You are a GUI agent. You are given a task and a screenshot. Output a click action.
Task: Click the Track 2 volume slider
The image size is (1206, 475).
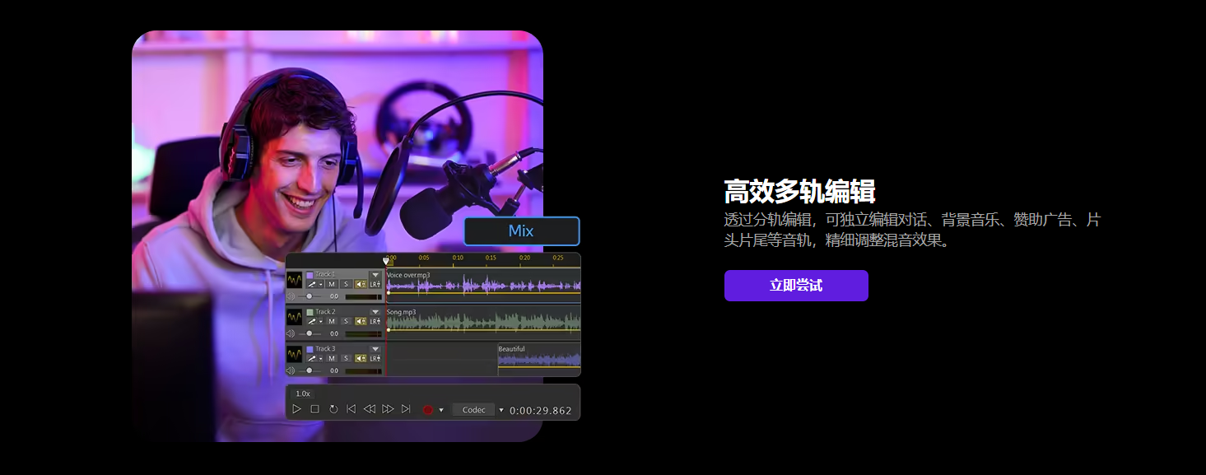[310, 333]
